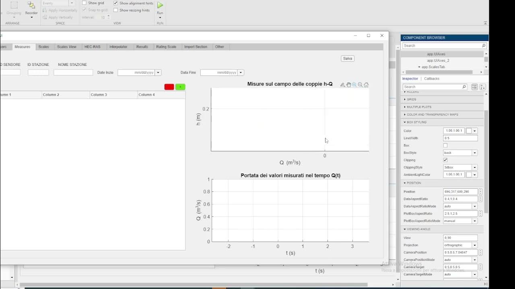The image size is (515, 289).
Task: Expand the MULTIPLE PLOTS section
Action: click(418, 107)
